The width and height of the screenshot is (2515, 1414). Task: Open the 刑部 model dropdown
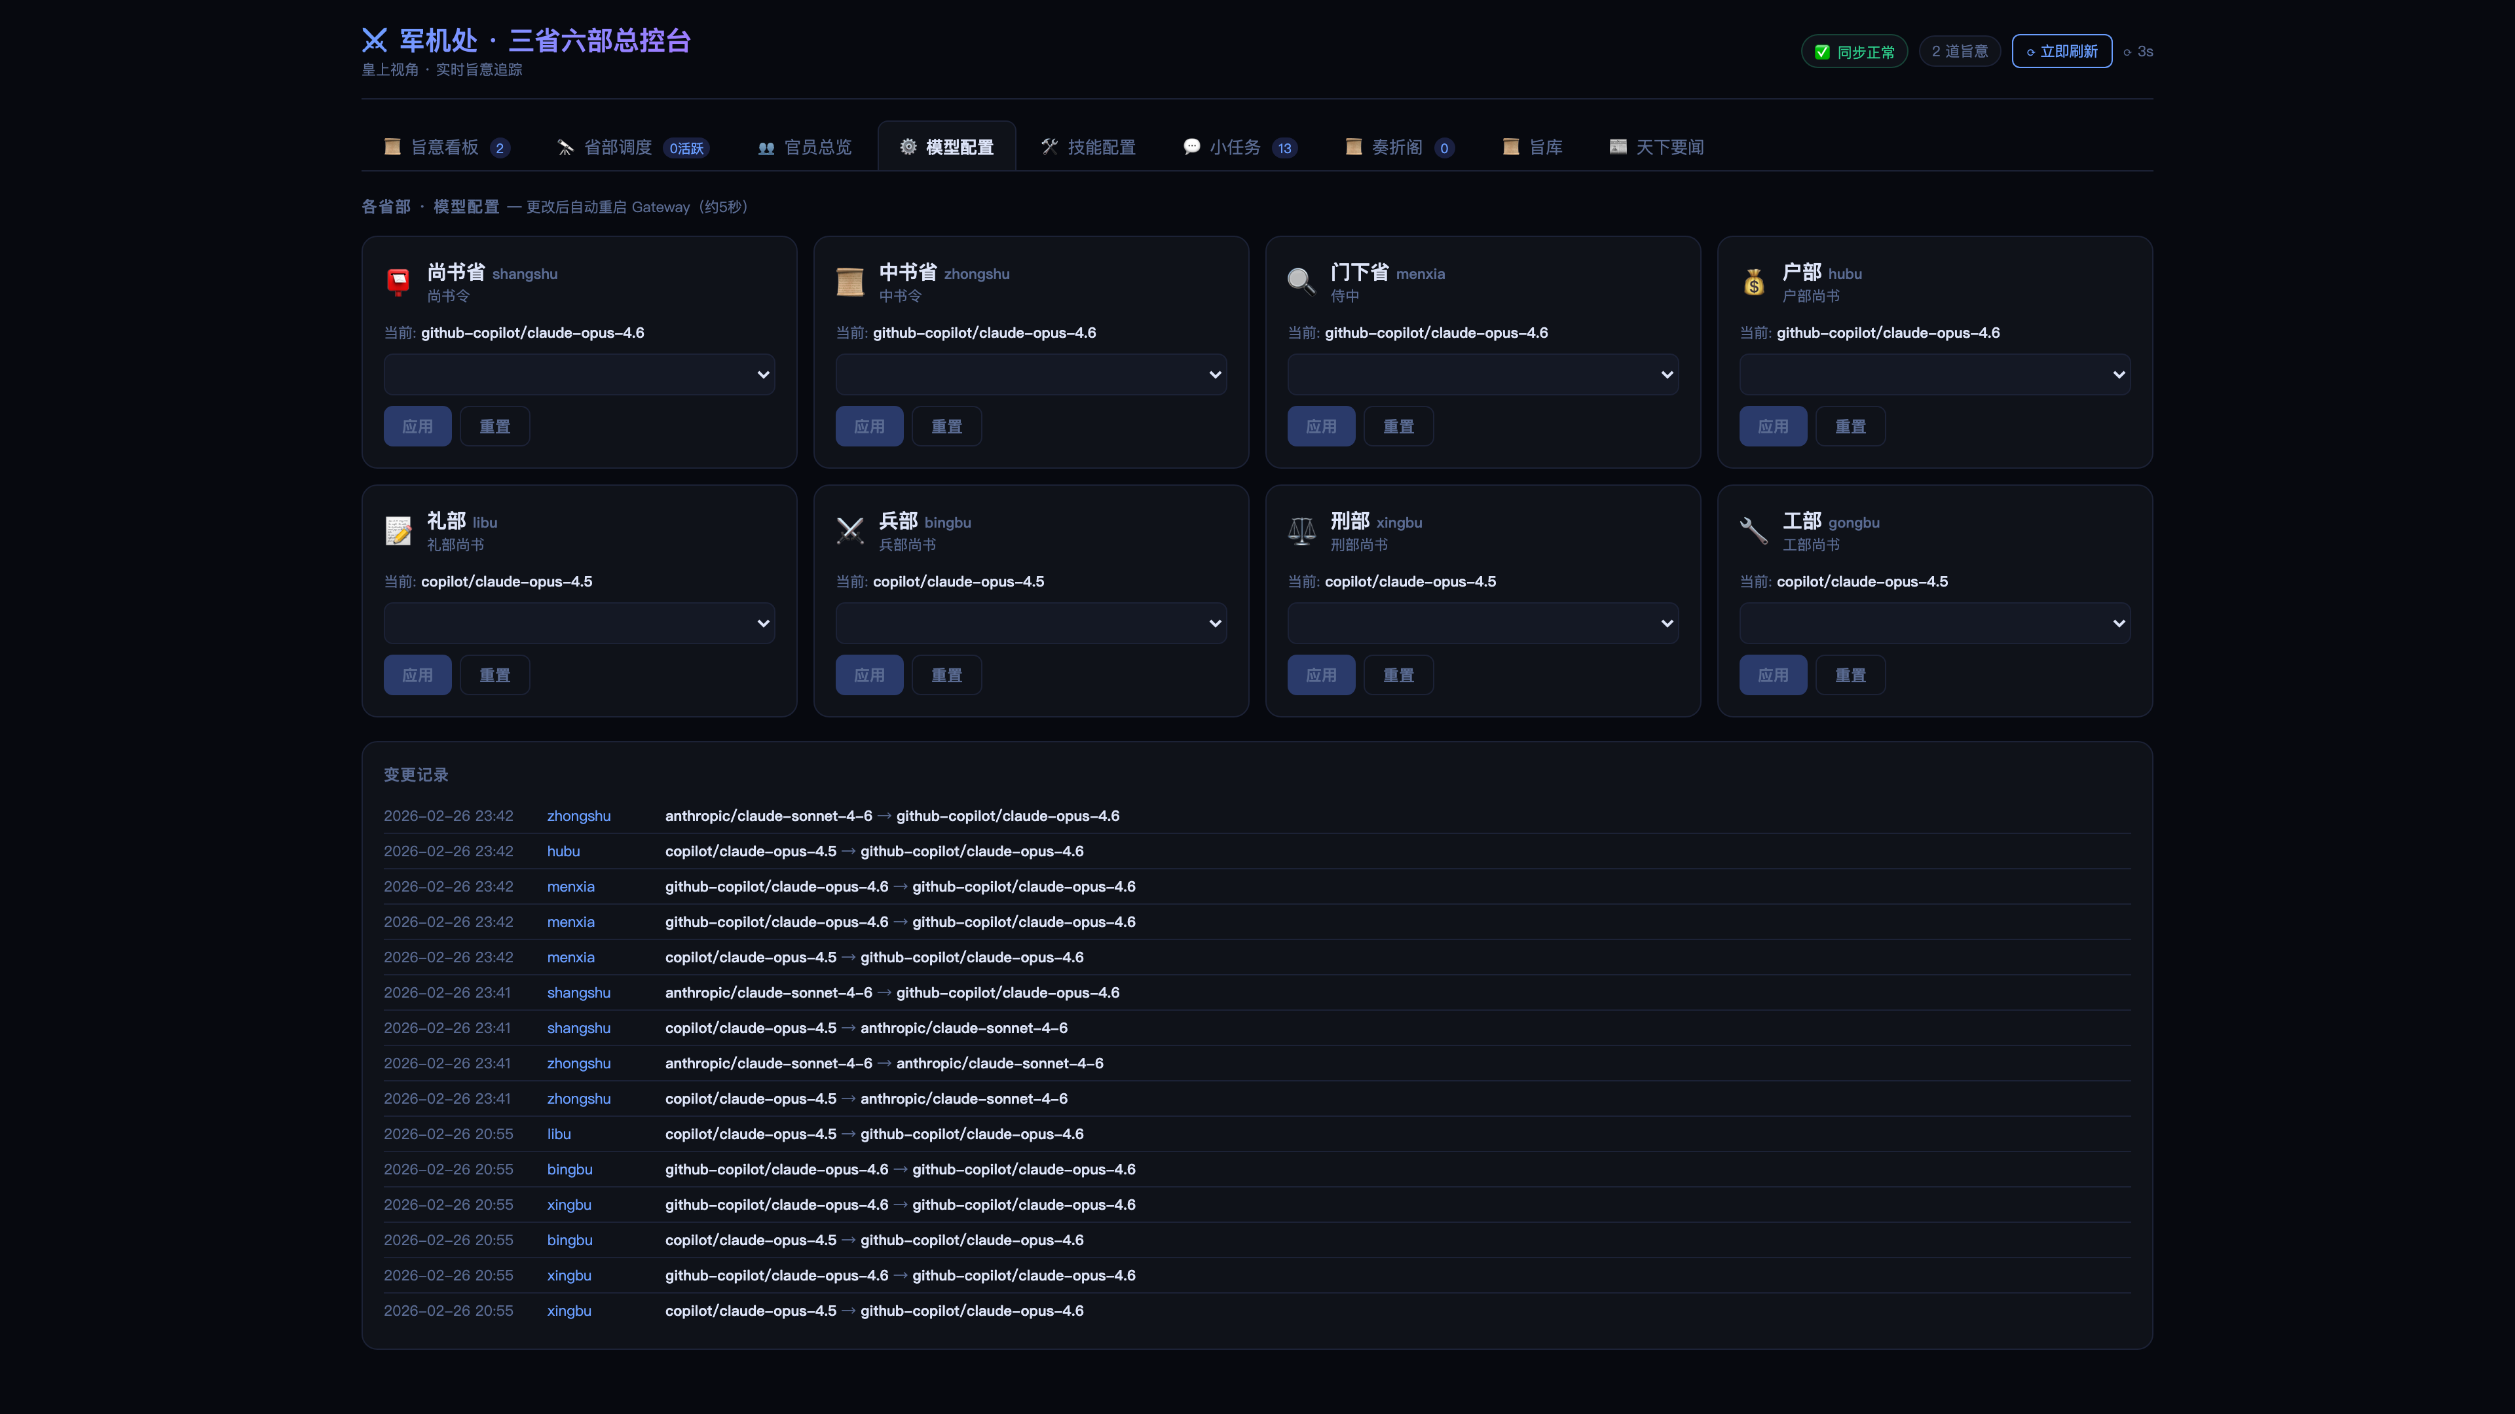(x=1482, y=624)
